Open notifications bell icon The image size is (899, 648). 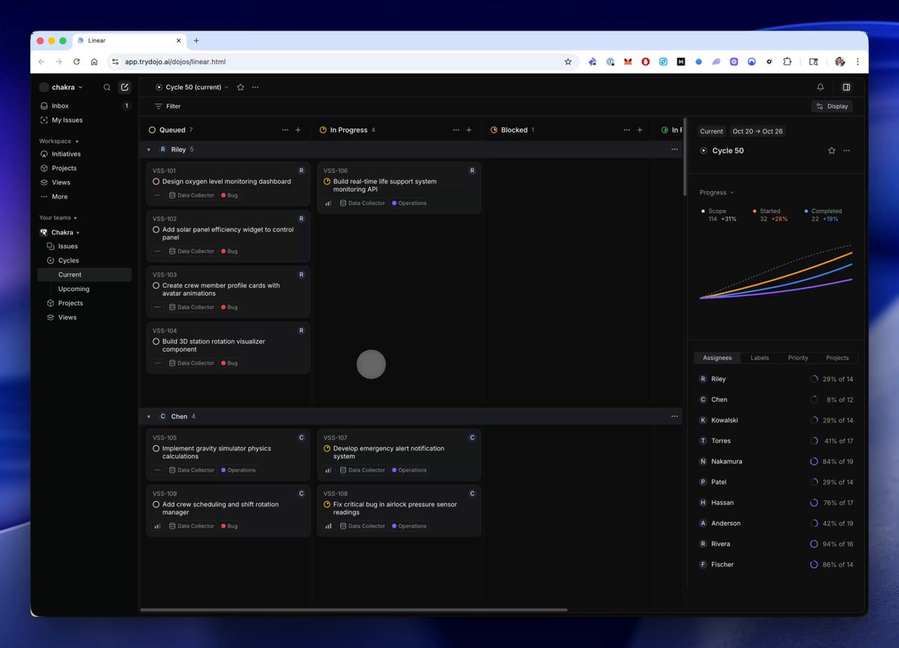820,88
